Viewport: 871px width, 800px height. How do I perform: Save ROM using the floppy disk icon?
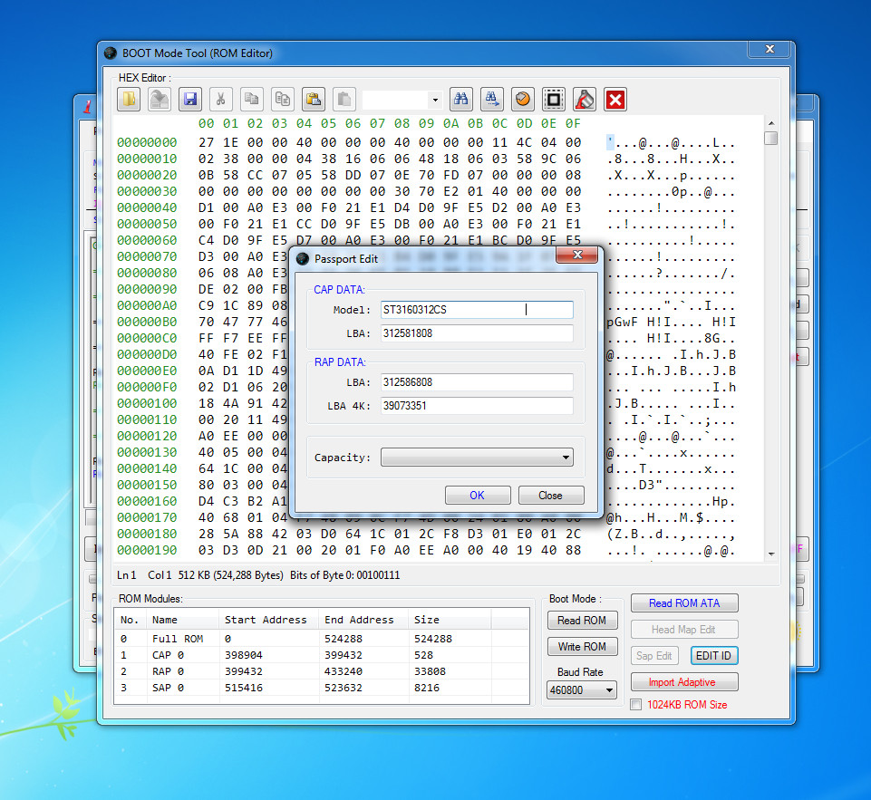(190, 100)
